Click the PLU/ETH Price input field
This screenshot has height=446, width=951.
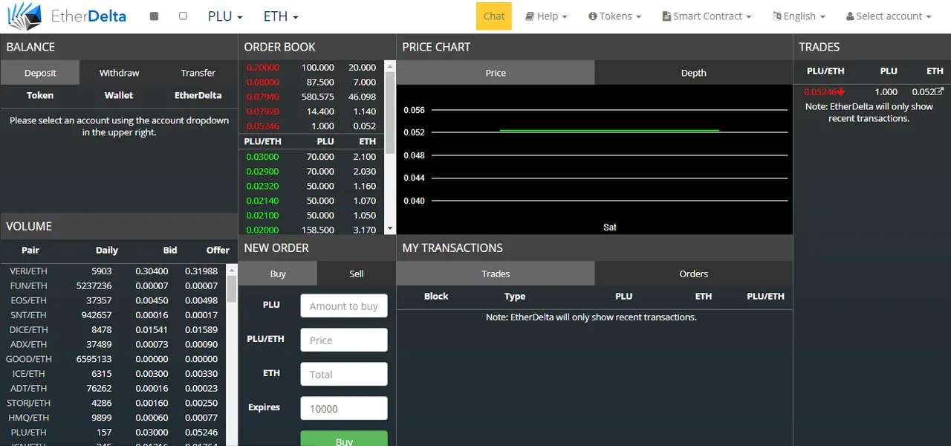(344, 340)
